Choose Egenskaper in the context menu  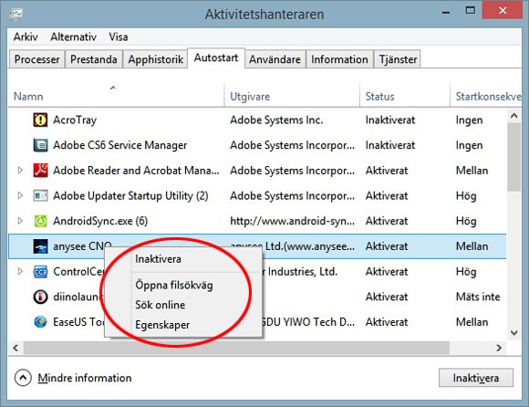point(183,325)
